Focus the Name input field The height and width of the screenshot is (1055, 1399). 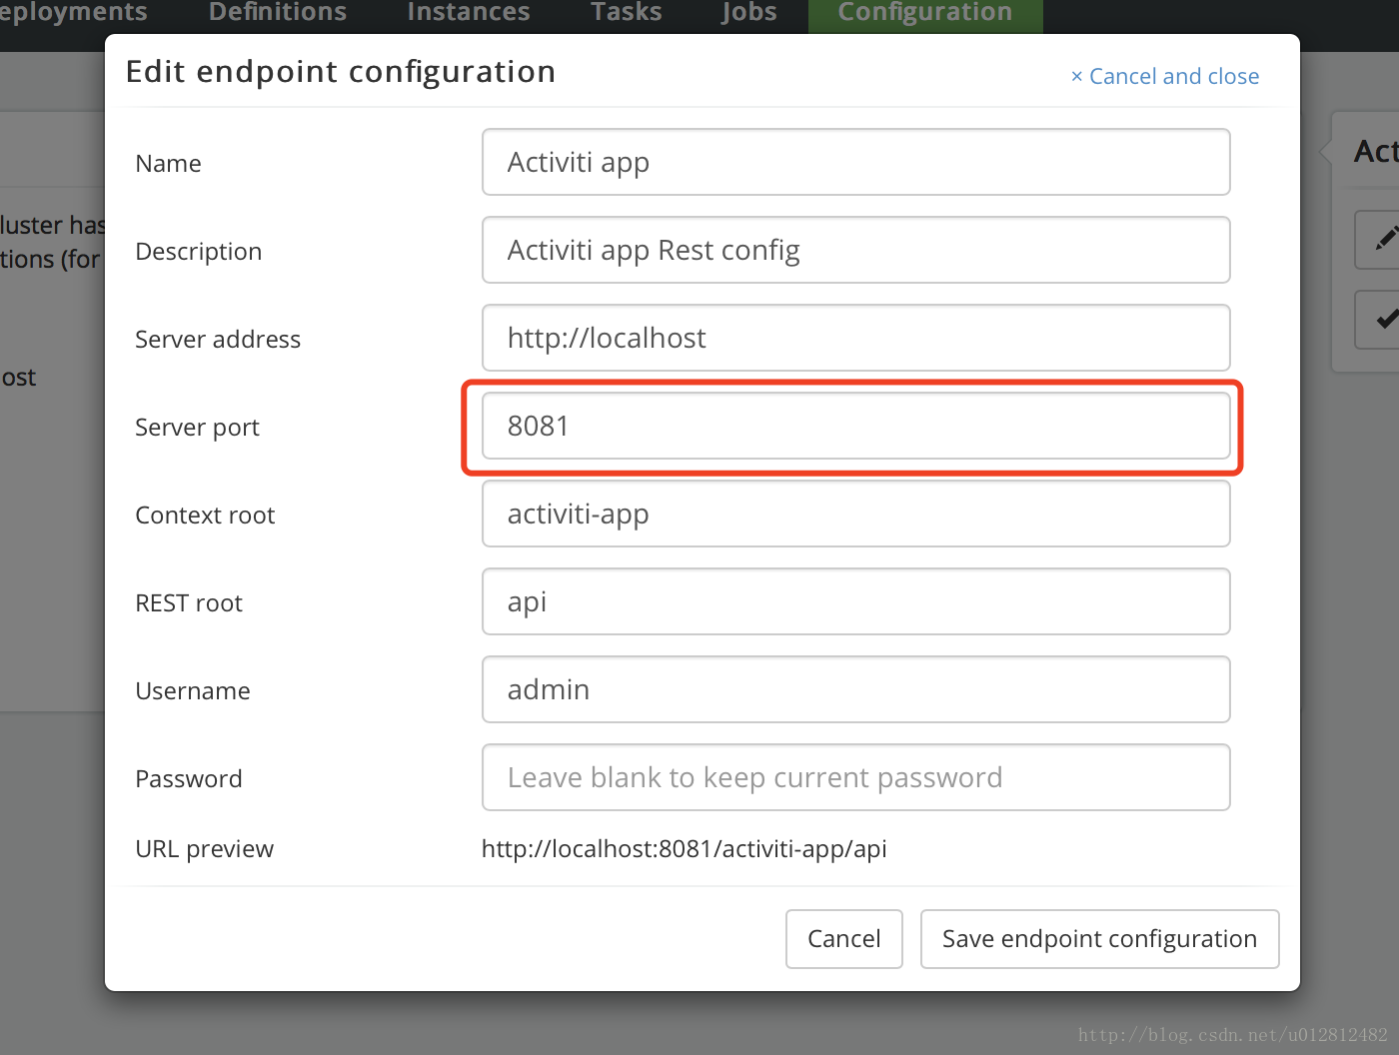click(856, 162)
